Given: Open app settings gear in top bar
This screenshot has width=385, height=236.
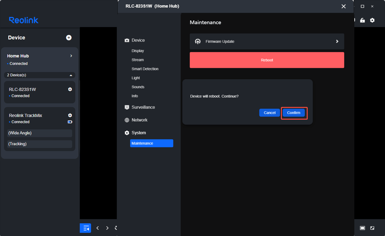Looking at the screenshot, I should coord(372,20).
